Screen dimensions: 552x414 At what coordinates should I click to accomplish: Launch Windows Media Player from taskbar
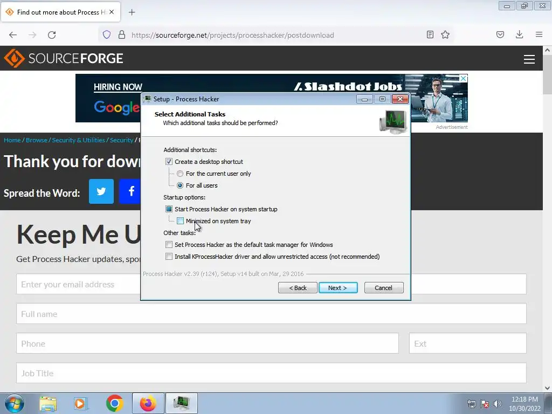(80, 403)
